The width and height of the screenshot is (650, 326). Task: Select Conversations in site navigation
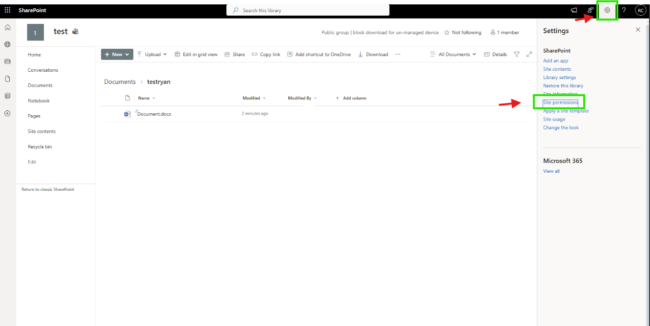[43, 70]
